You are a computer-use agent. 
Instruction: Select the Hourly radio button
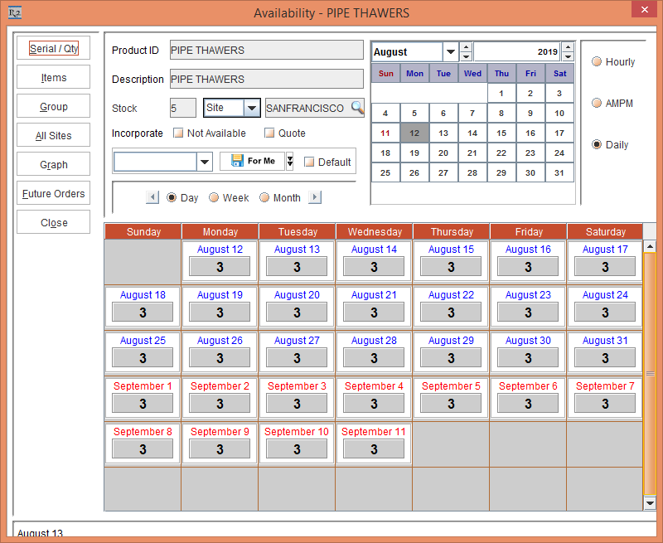pyautogui.click(x=597, y=61)
